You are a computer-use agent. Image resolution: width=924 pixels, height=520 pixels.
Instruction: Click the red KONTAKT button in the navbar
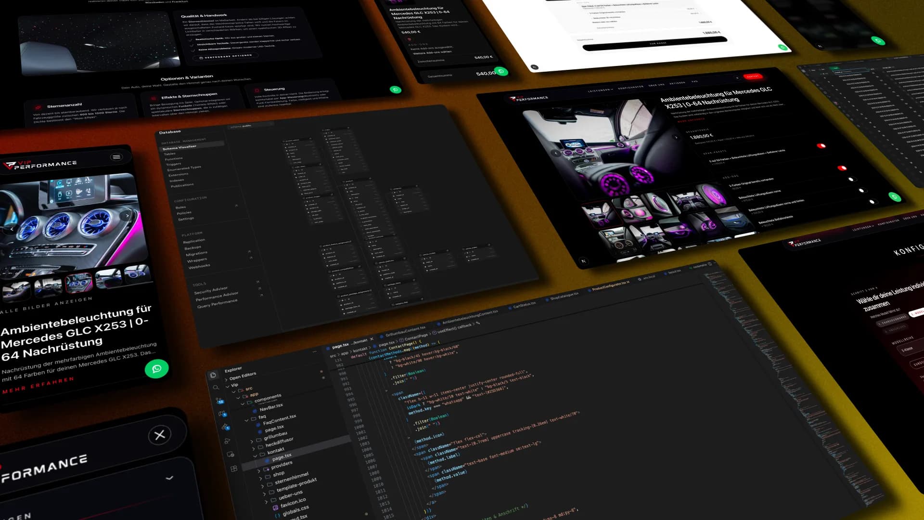click(x=752, y=76)
